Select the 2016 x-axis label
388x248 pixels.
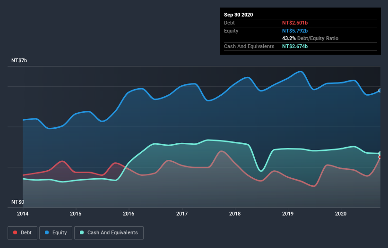click(x=129, y=214)
